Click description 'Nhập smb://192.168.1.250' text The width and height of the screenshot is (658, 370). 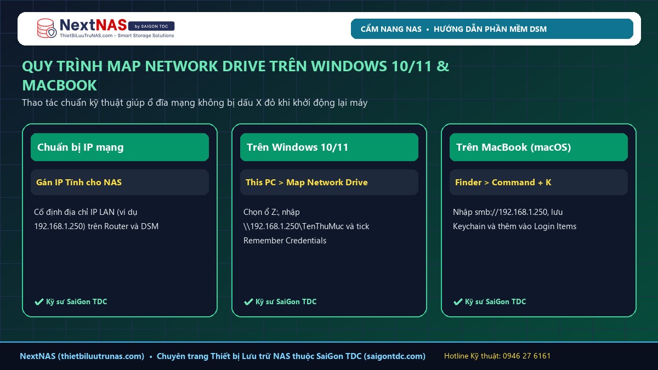[514, 219]
